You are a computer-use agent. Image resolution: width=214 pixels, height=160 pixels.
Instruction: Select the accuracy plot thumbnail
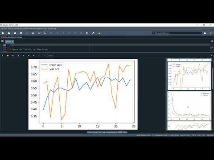click(189, 76)
